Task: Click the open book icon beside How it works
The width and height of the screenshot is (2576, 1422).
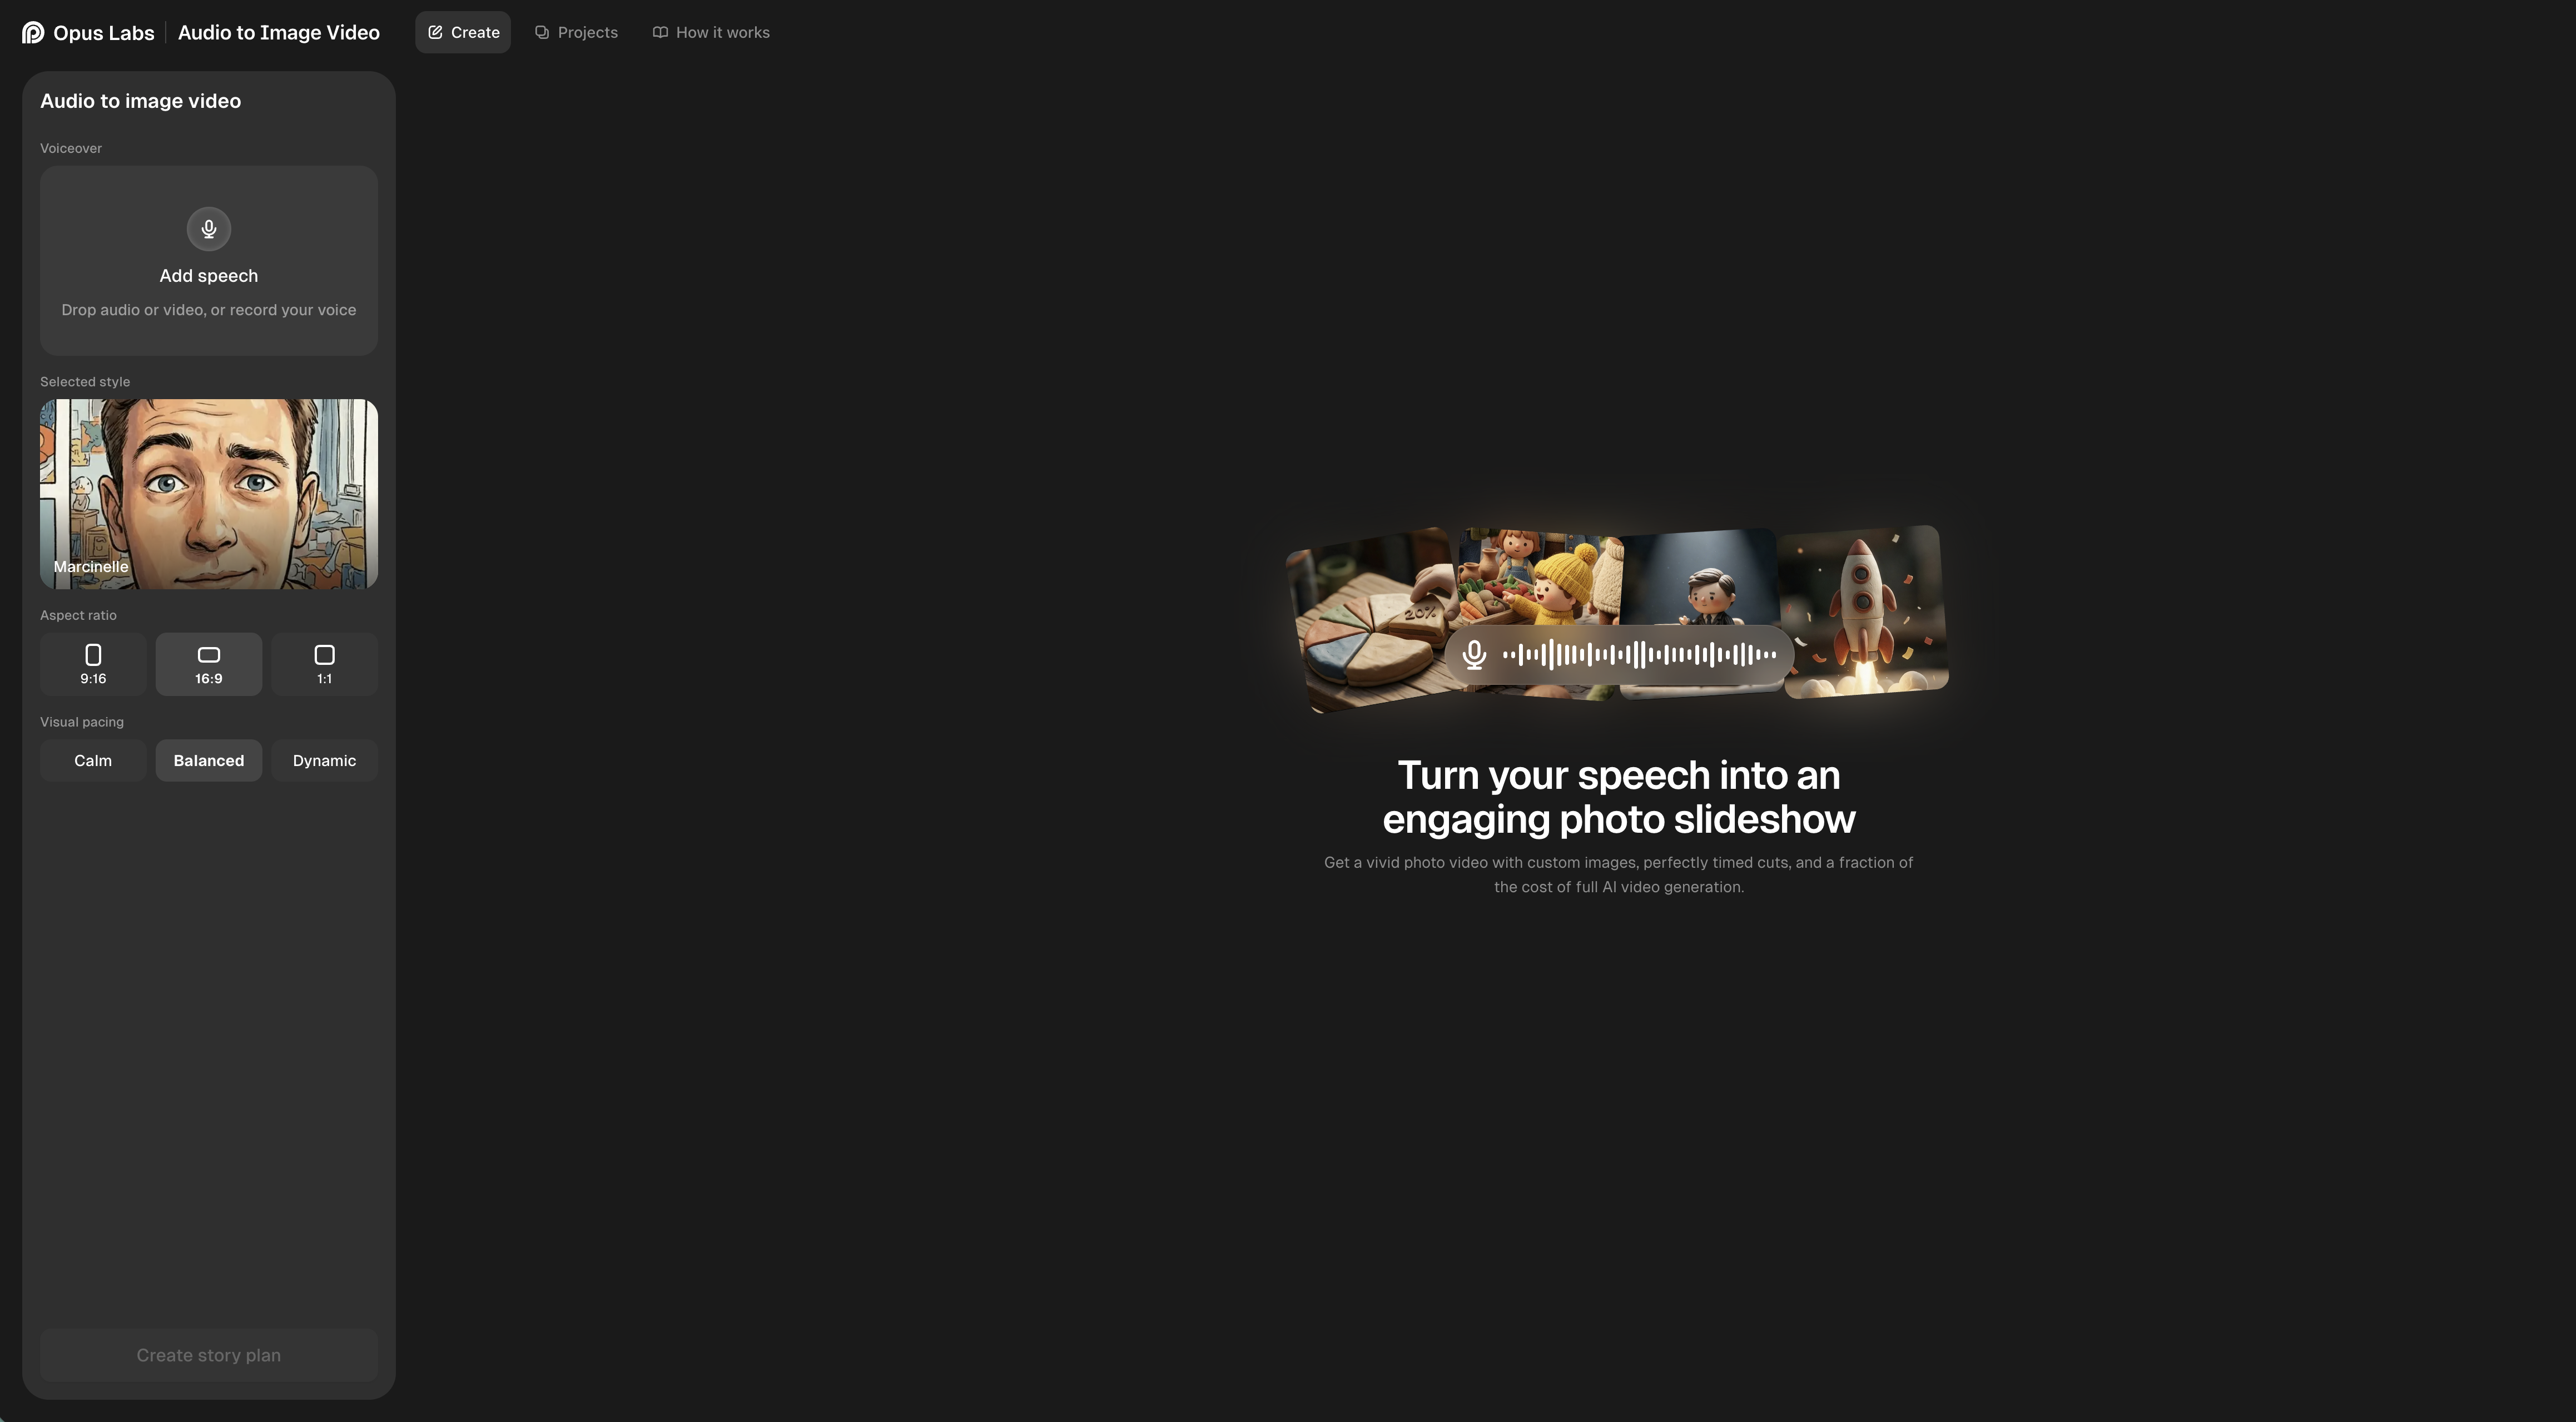Action: pyautogui.click(x=660, y=32)
